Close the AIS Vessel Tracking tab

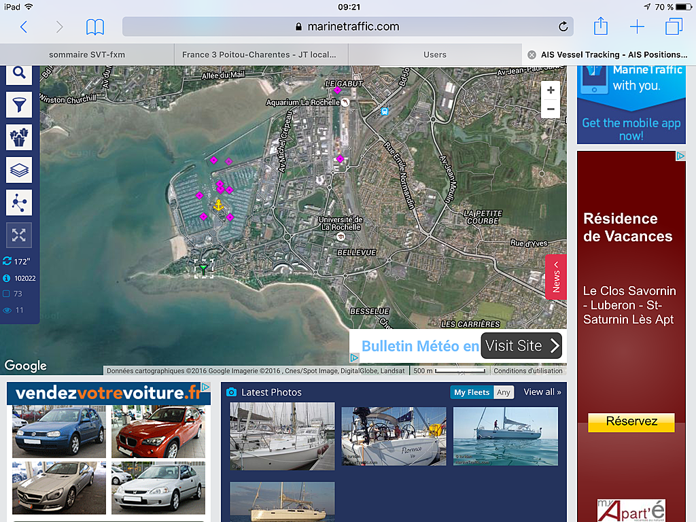pyautogui.click(x=532, y=54)
